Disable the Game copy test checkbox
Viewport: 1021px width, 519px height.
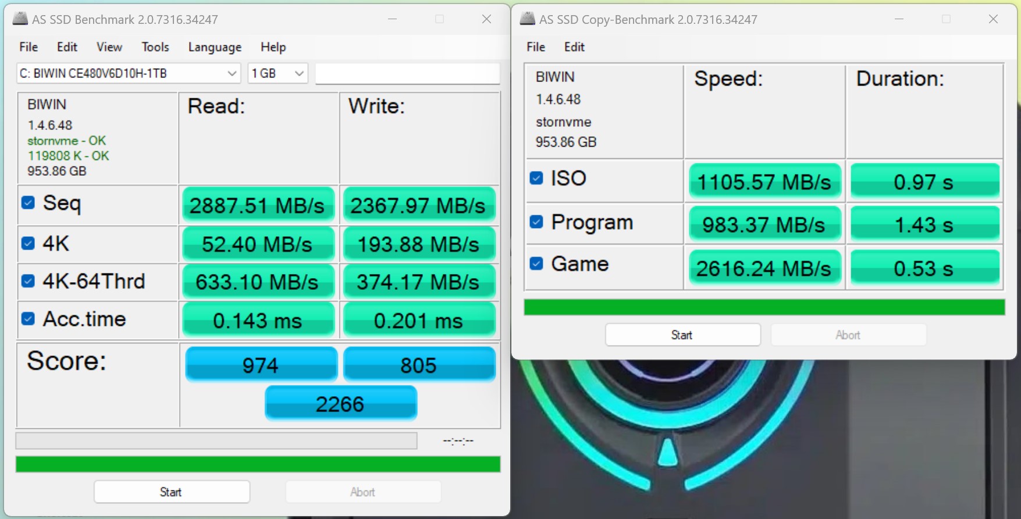click(x=536, y=264)
